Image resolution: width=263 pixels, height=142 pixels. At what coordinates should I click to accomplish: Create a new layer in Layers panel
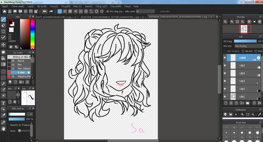click(x=226, y=103)
